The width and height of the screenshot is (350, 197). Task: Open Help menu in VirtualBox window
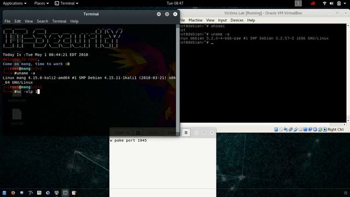tap(251, 20)
